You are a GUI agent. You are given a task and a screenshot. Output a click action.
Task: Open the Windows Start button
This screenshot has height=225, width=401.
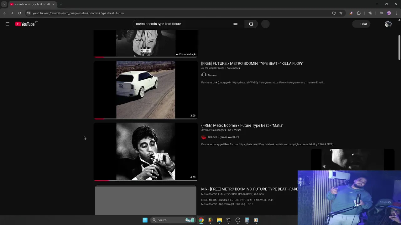click(x=145, y=220)
